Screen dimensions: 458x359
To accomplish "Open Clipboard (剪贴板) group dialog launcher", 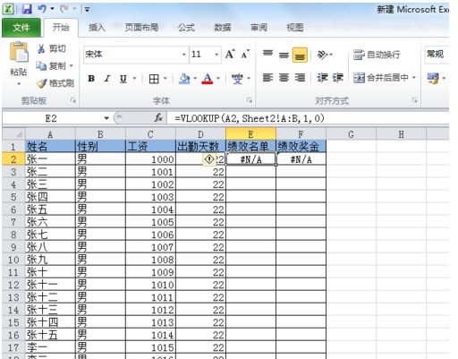I will click(73, 100).
